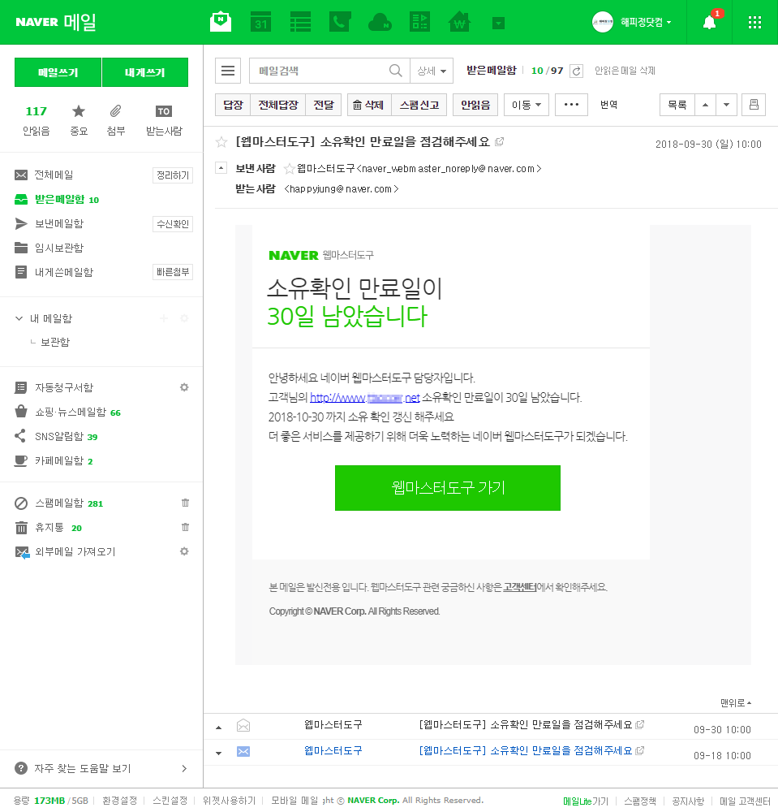Open the 이동 move-to dropdown

tap(527, 105)
